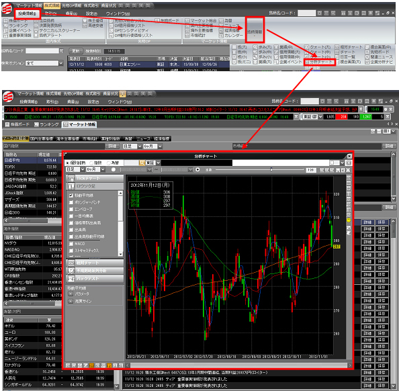Click the indicator list's down scroll arrow
Image resolution: width=399 pixels, height=391 pixels.
tap(120, 254)
